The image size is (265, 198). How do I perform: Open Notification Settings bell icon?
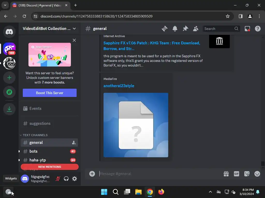[x=175, y=29]
